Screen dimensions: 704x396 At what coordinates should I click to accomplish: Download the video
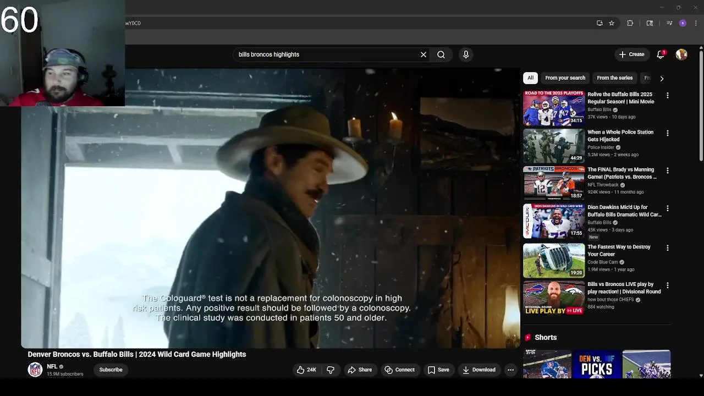click(479, 370)
